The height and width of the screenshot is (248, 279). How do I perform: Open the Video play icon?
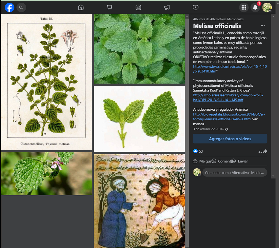click(x=195, y=7)
